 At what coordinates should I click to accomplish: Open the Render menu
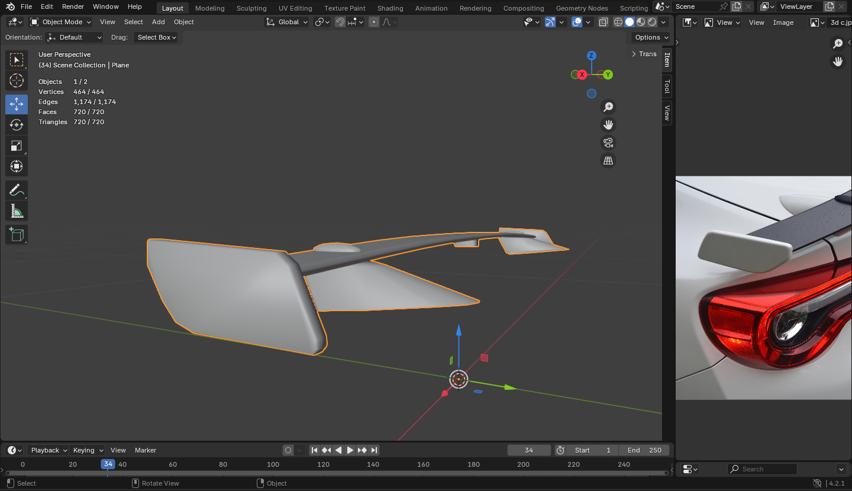(x=73, y=7)
